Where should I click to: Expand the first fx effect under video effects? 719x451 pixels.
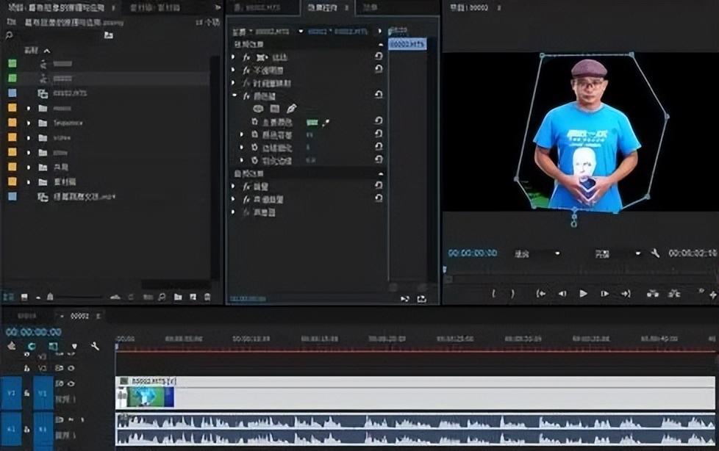pos(234,57)
